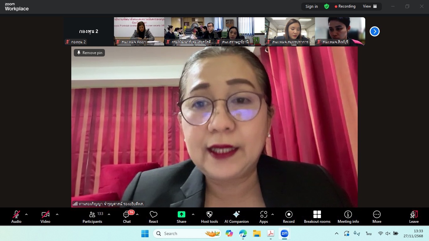The height and width of the screenshot is (241, 429).
Task: Launch AI Companion
Action: point(236,217)
